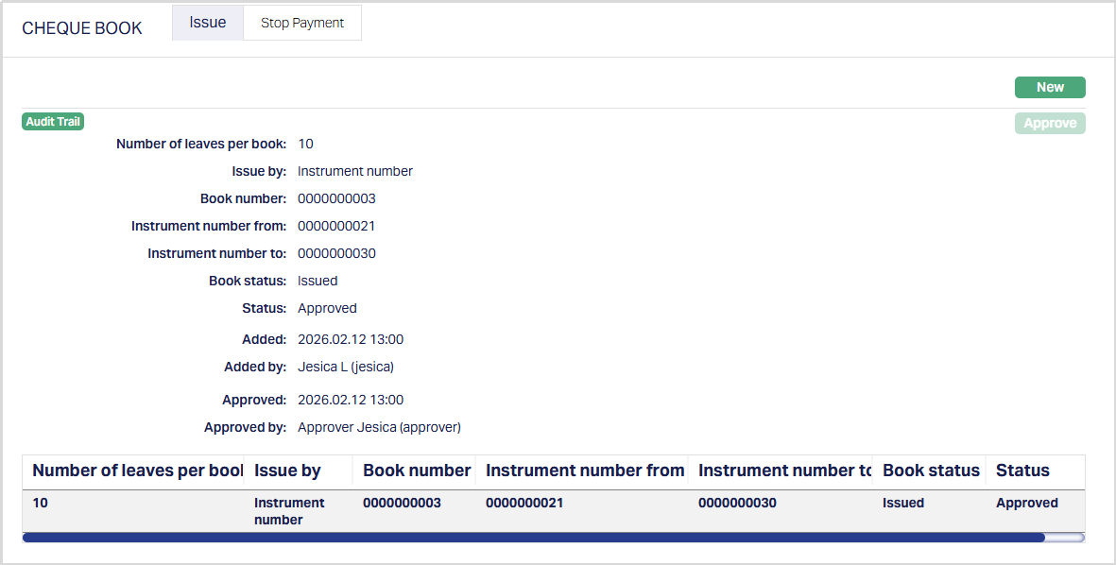Select table row cell with book number 0000000003
The width and height of the screenshot is (1116, 565).
tap(402, 503)
